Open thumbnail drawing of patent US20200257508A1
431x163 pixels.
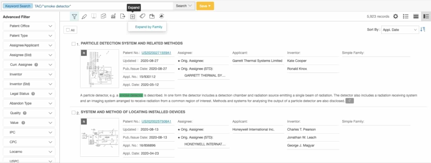pos(99,137)
